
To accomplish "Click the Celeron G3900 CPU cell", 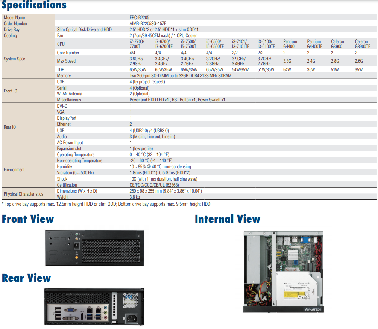I will 337,44.
